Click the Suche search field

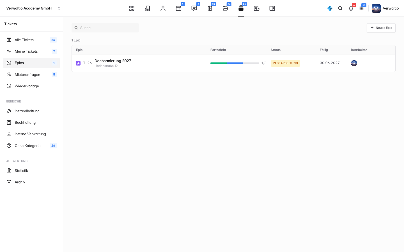(x=105, y=28)
